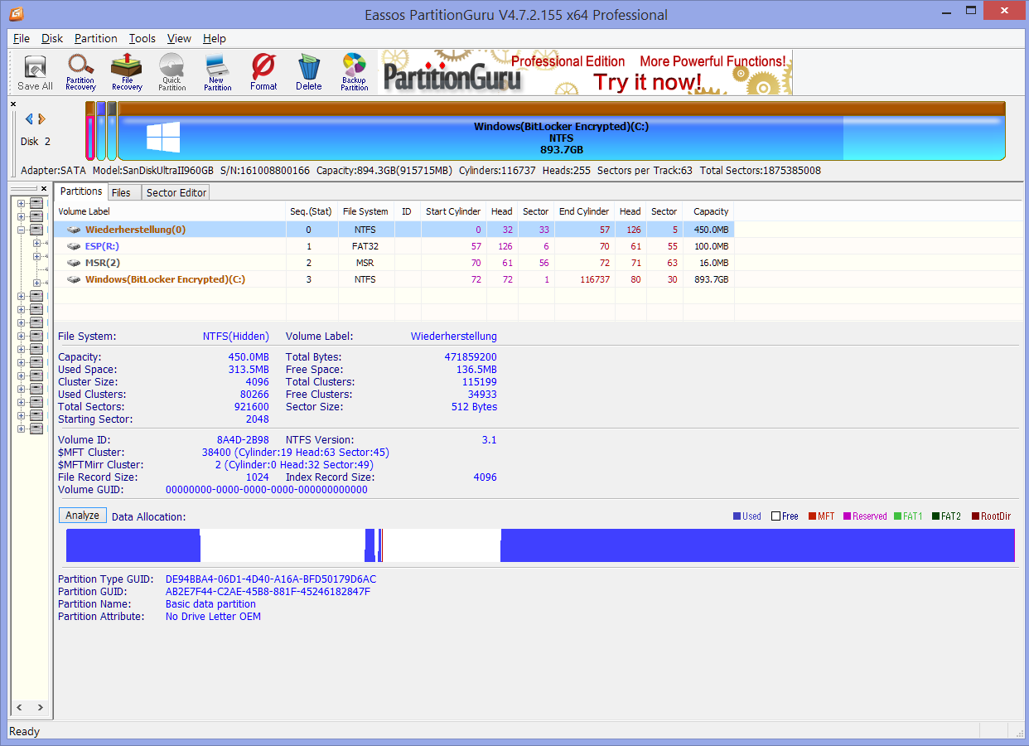Click the PartitionGuru Professional Edition banner
Screen dimensions: 1029x746
[586, 72]
